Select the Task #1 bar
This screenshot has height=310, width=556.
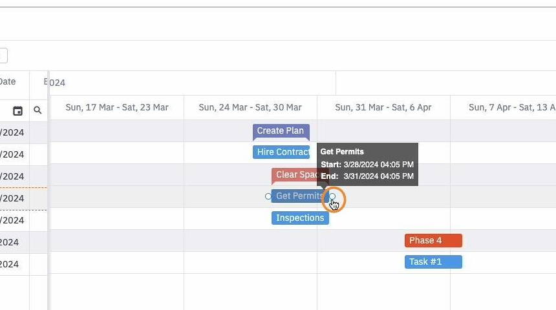click(x=433, y=262)
